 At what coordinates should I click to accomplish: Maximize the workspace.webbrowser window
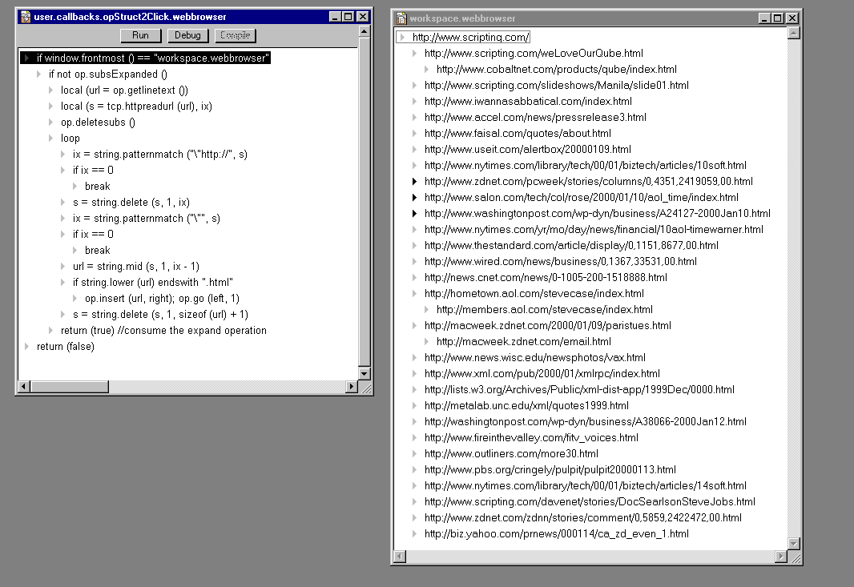[x=779, y=18]
